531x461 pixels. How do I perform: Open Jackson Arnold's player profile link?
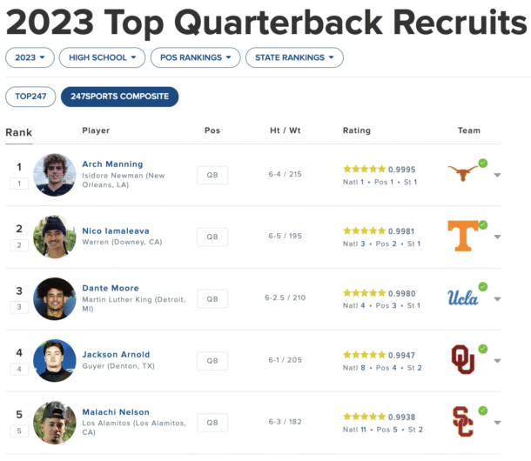[116, 354]
